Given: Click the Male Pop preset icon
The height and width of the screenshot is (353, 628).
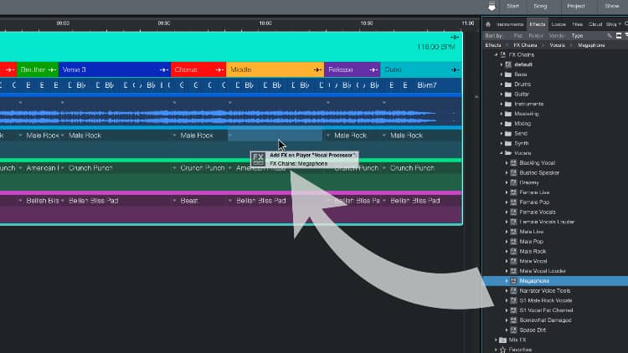Looking at the screenshot, I should tap(513, 242).
